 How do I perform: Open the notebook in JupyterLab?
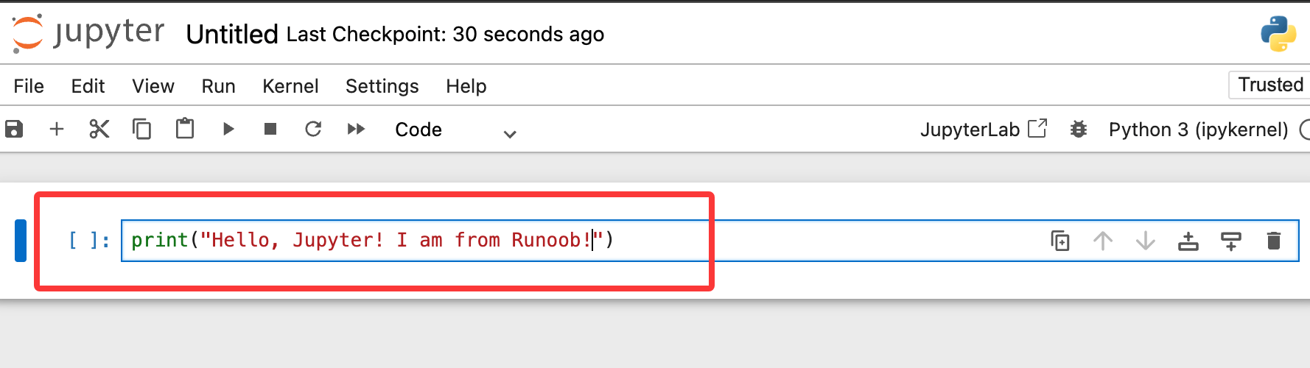[x=983, y=130]
